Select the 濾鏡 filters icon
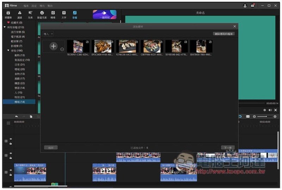This screenshot has width=282, height=190. [x=19, y=14]
